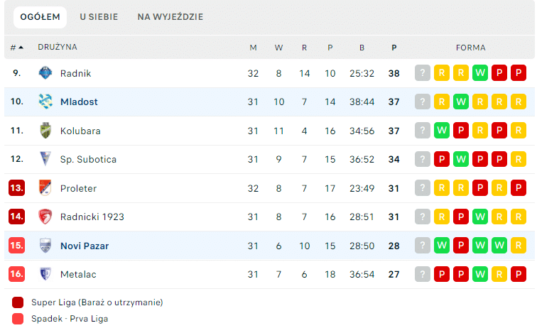
Task: Switch to the NA WYJEŹDZIE tab
Action: (170, 17)
